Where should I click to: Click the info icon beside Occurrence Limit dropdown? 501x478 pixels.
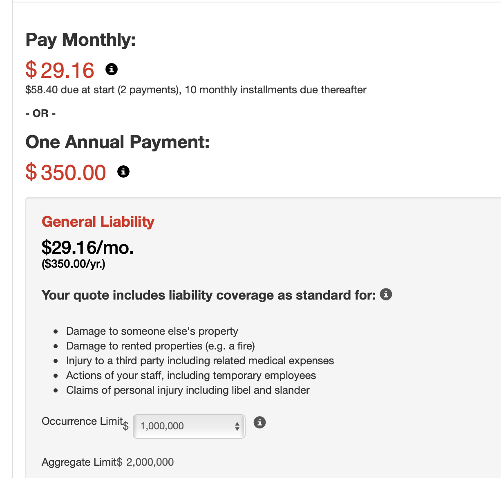pos(259,422)
